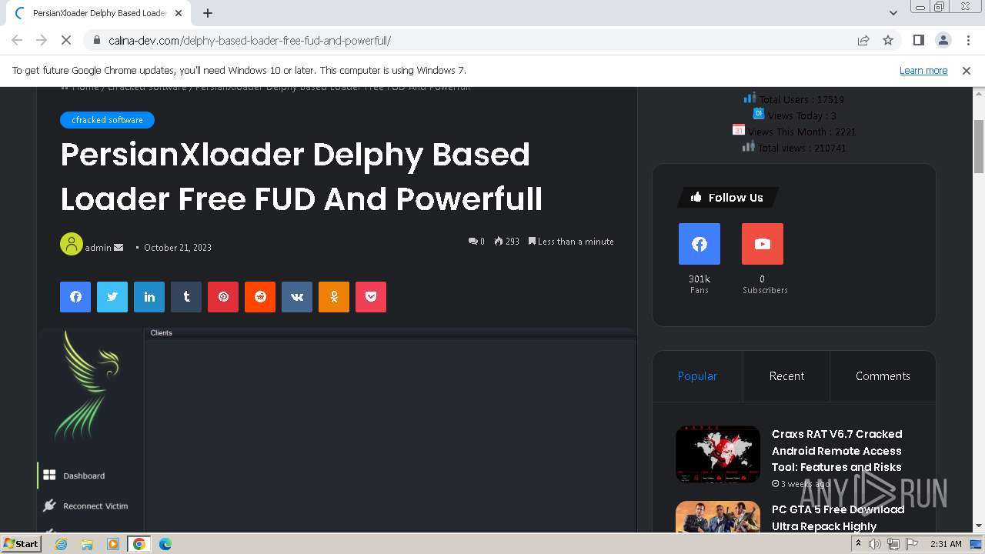Open the cfracked software category tag
The image size is (985, 554).
click(x=107, y=120)
